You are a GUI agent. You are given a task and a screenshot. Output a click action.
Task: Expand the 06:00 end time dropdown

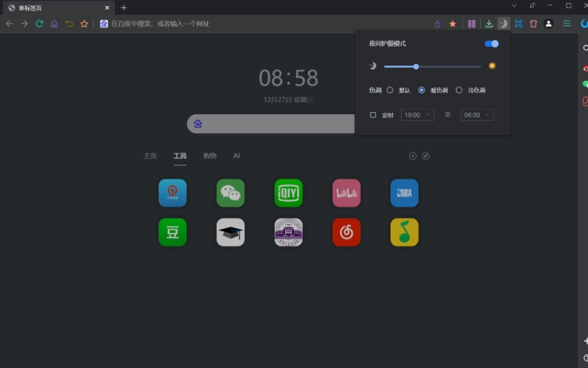[x=477, y=115]
